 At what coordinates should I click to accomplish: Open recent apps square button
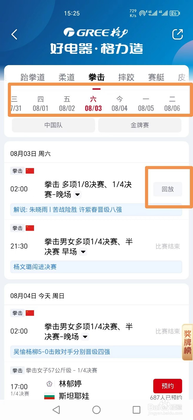[136, 410]
